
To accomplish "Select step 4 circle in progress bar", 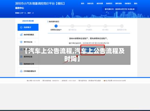I will (x=105, y=26).
